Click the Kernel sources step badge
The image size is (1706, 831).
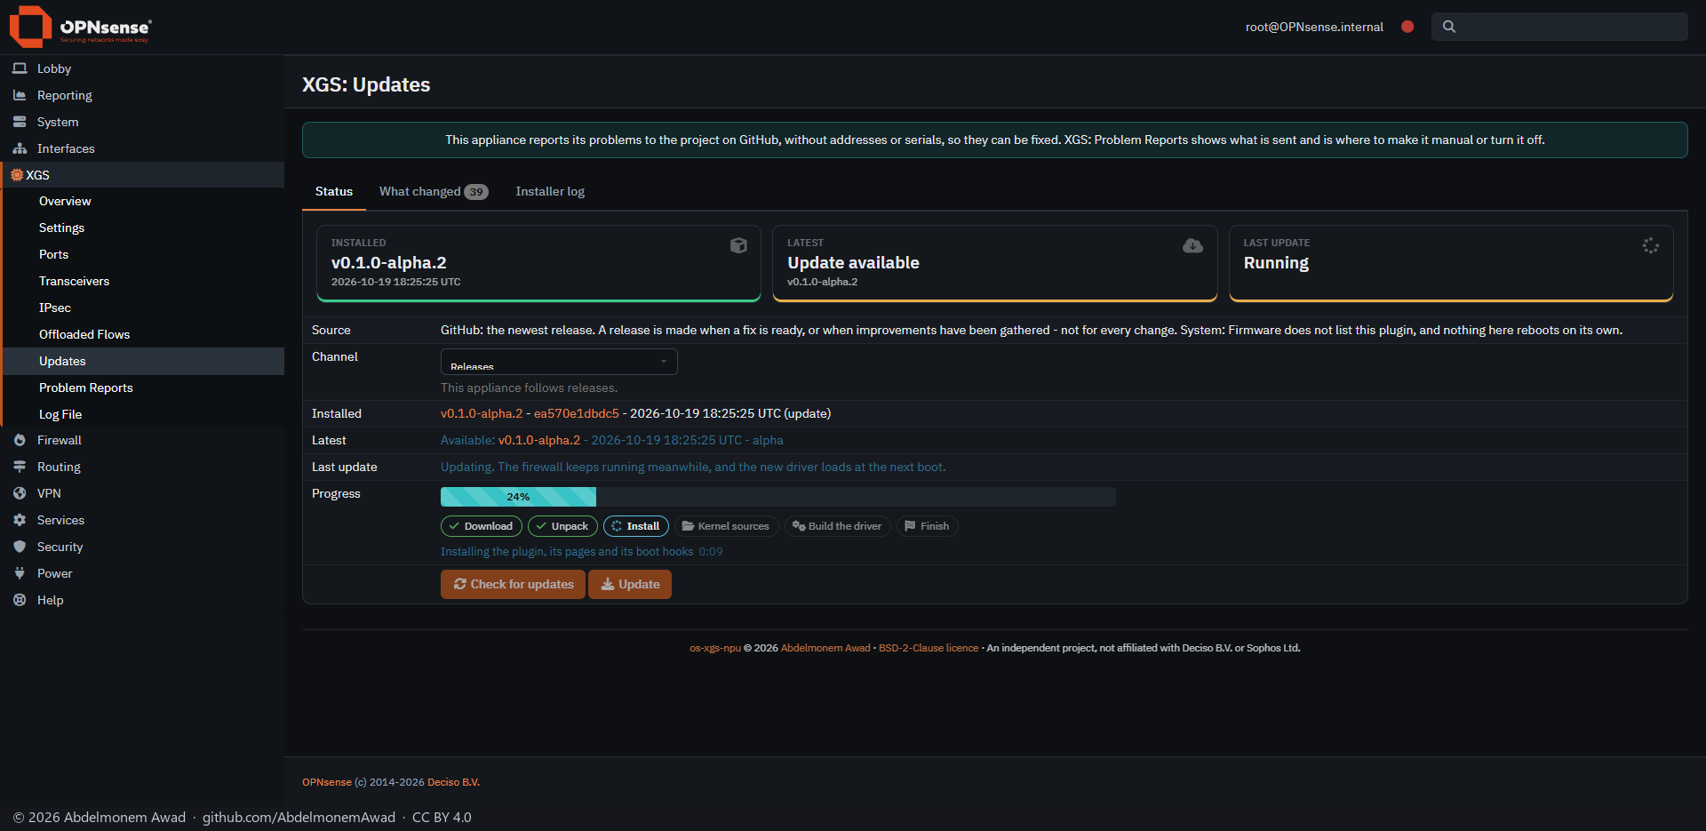[726, 526]
